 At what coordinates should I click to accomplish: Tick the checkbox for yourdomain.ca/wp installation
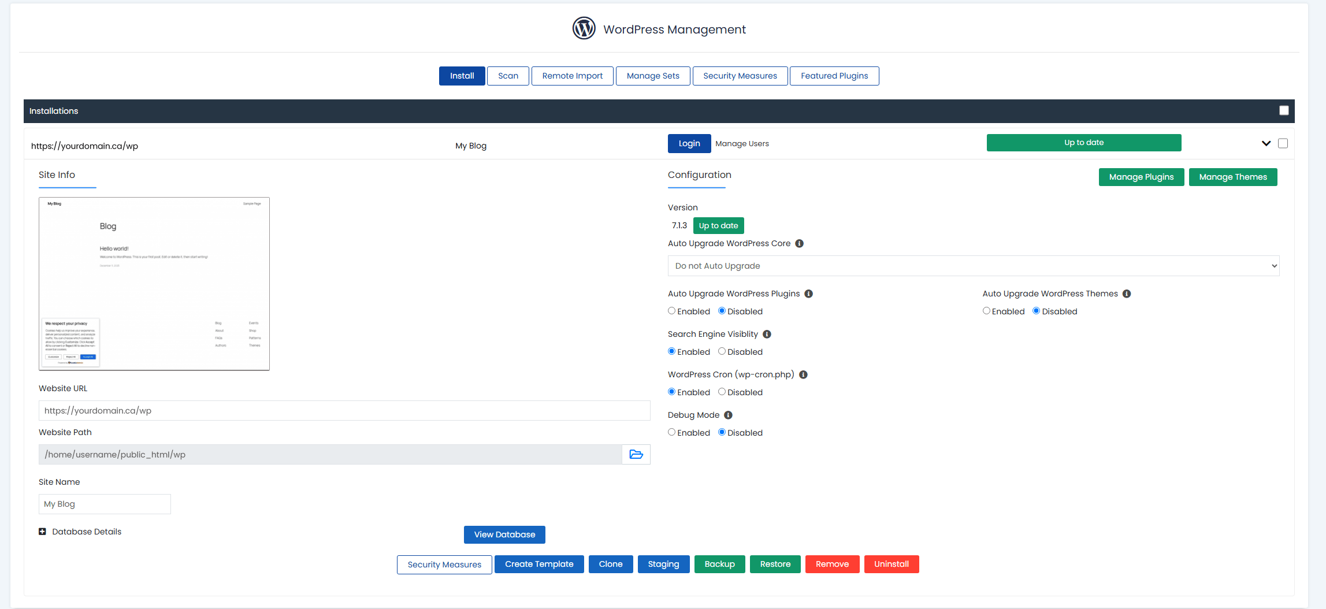tap(1283, 143)
